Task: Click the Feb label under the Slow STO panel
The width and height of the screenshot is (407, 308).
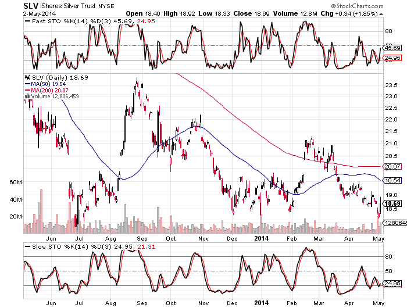Action: click(291, 303)
